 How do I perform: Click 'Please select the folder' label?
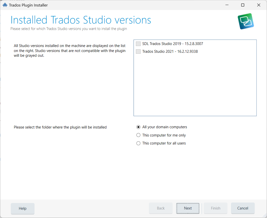pos(60,127)
